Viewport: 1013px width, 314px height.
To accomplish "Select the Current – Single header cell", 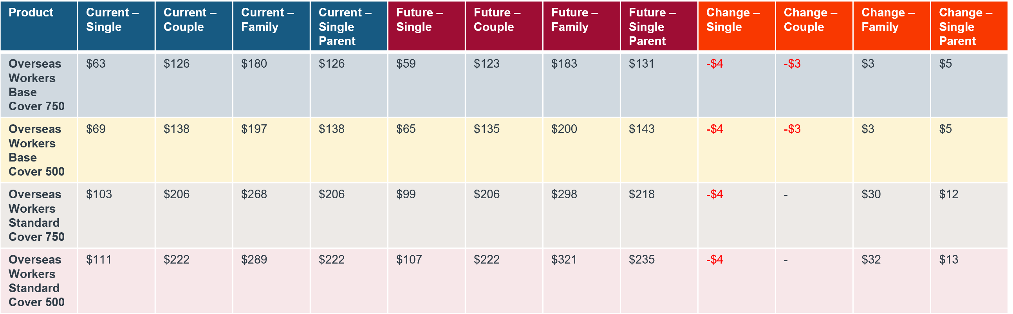I will point(112,20).
